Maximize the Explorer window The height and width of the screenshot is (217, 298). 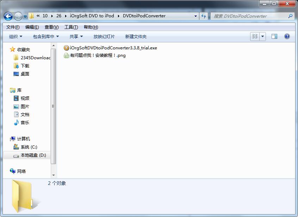[274, 4]
